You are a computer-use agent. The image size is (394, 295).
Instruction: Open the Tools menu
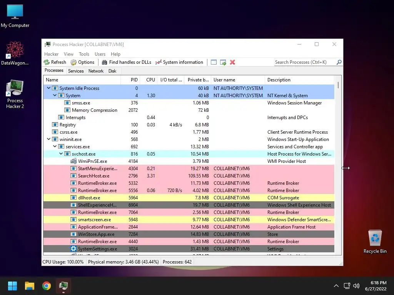click(84, 54)
